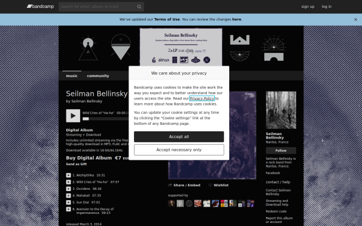Screen dimensions: 362x226
Task: Open the last supporter avatar
Action: (x=250, y=204)
